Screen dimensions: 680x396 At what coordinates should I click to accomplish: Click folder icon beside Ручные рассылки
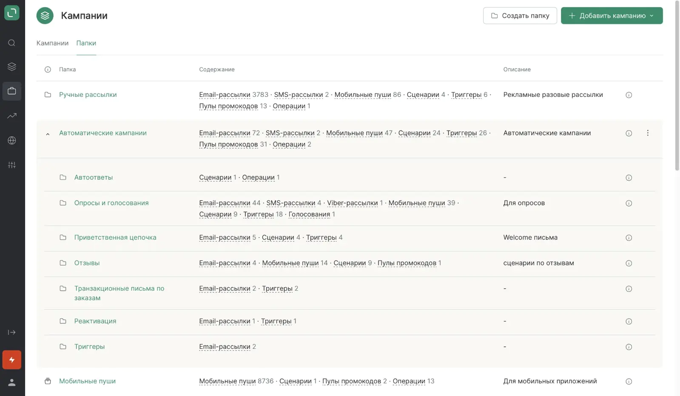[x=48, y=95]
